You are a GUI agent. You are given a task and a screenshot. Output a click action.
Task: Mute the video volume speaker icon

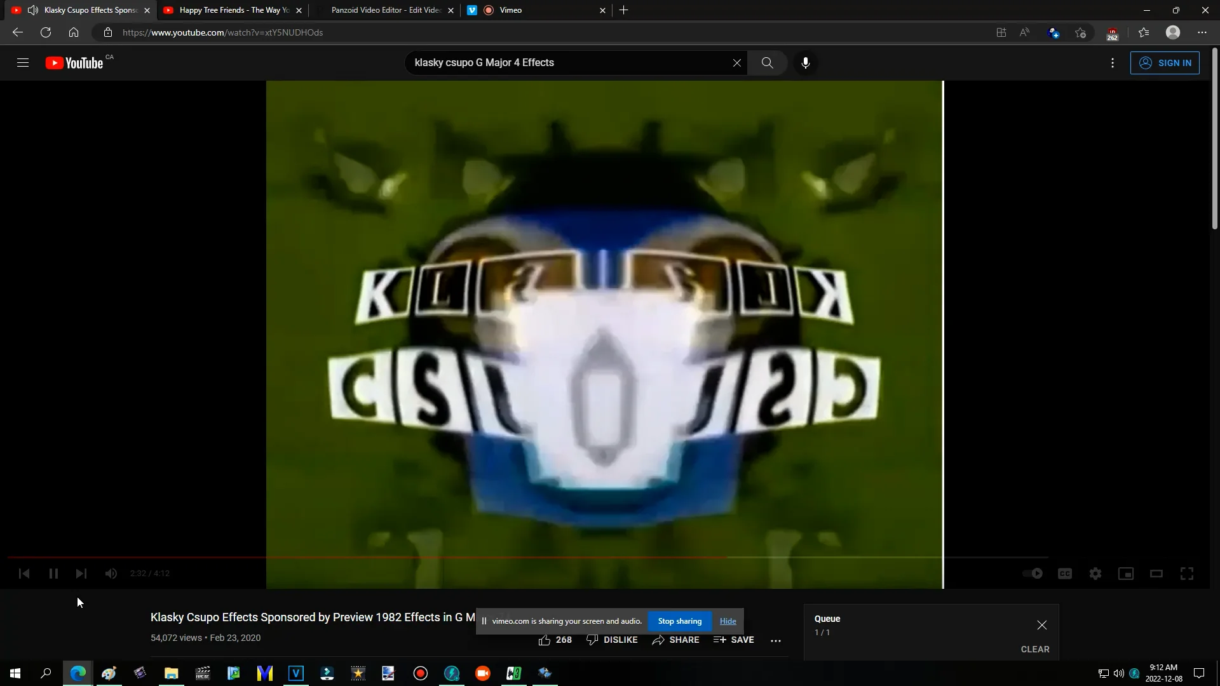[x=111, y=574]
